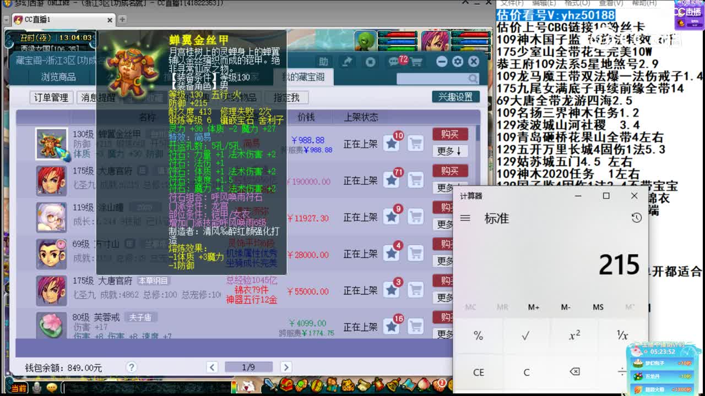Image resolution: width=705 pixels, height=396 pixels.
Task: Click cart icon on ¥28000.00 row
Action: [415, 254]
